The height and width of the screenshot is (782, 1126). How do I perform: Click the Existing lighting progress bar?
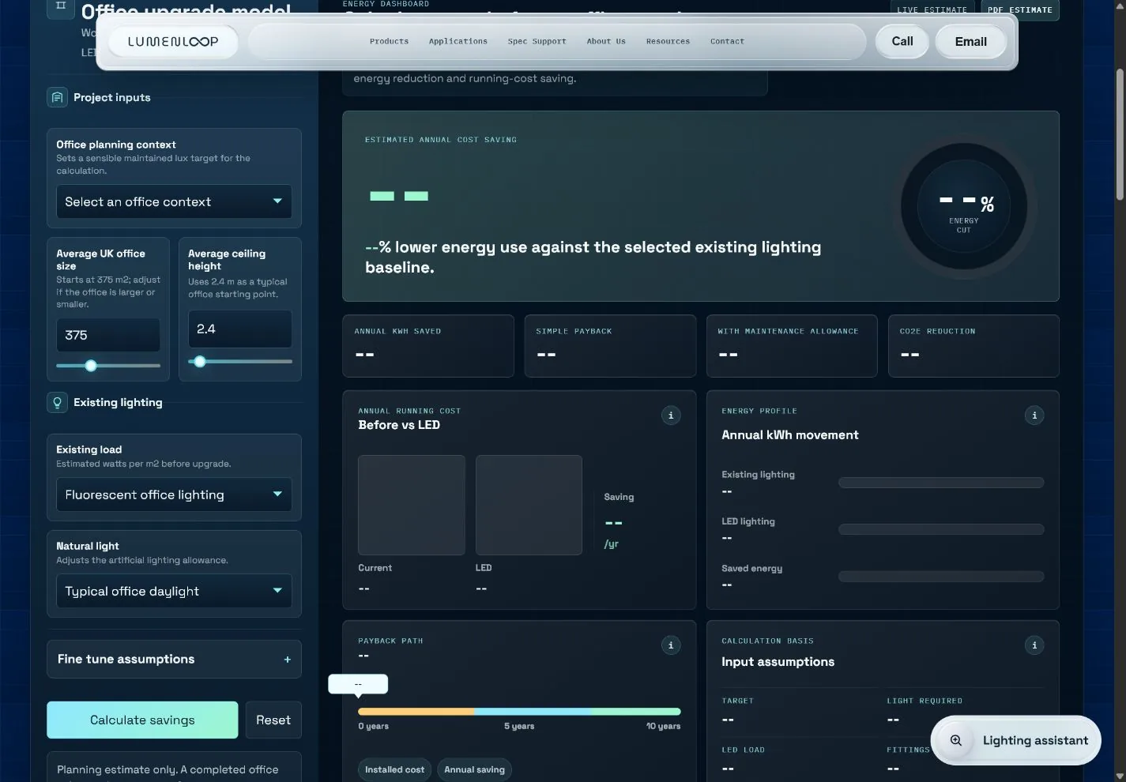click(x=941, y=483)
